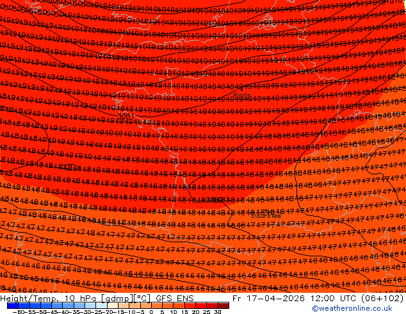The height and width of the screenshot is (314, 406).
Task: Click the '3081' contour height label
Action: pyautogui.click(x=126, y=117)
